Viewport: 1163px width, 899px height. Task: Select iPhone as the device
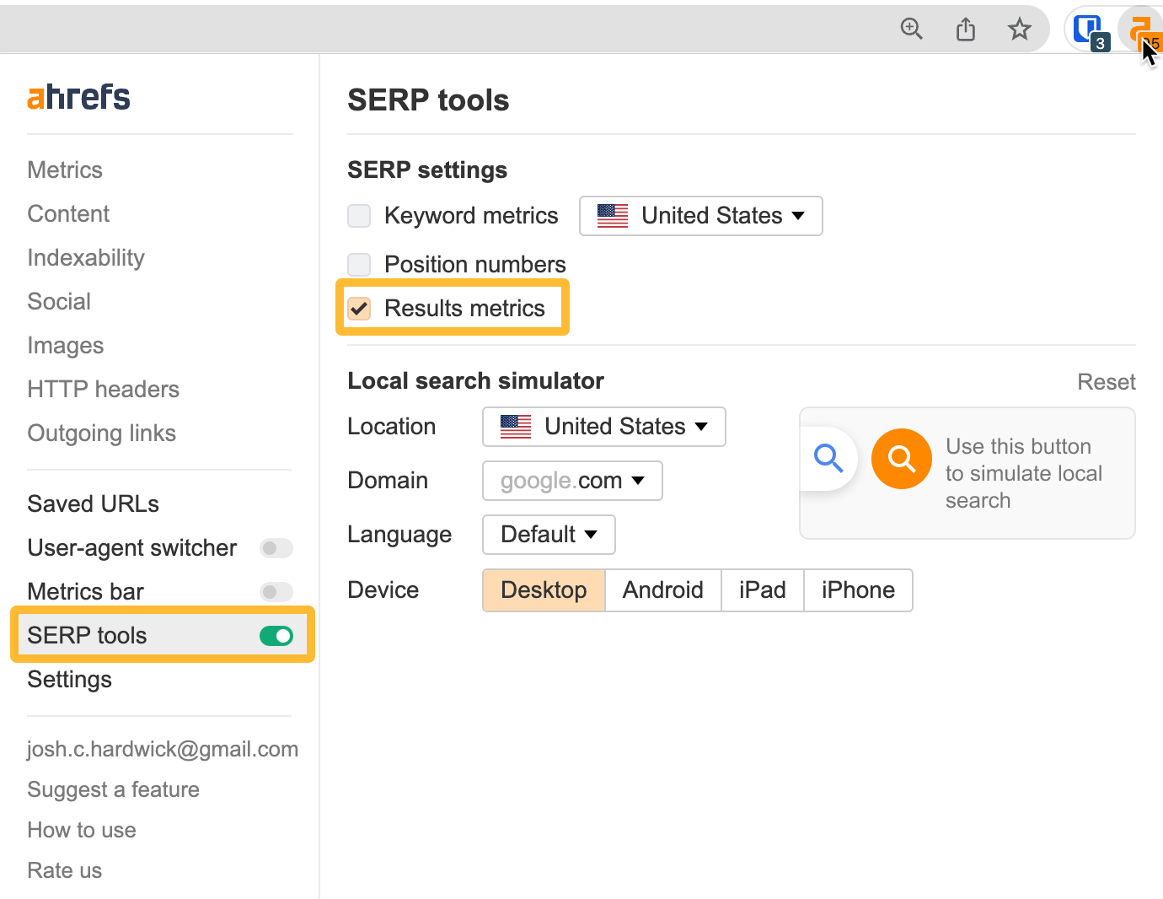858,589
